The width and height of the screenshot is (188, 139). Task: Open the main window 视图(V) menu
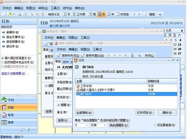(x=31, y=8)
